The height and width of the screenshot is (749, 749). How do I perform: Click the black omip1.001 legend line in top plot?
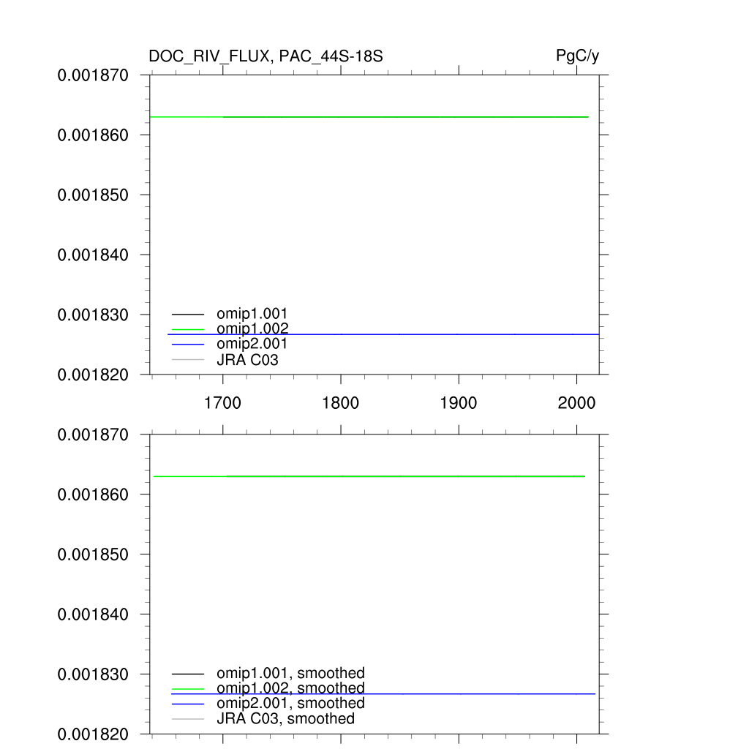(188, 315)
